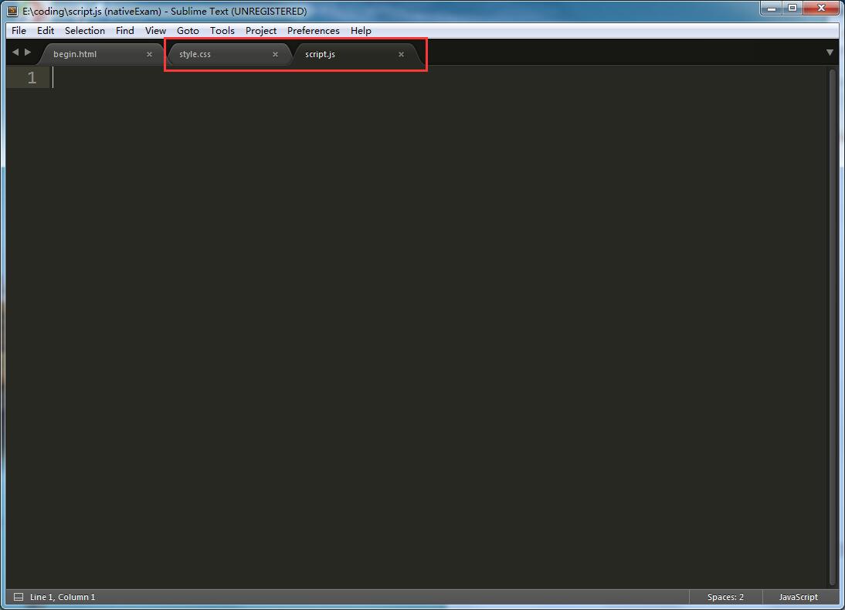Open the JavaScript syntax selector

[798, 597]
